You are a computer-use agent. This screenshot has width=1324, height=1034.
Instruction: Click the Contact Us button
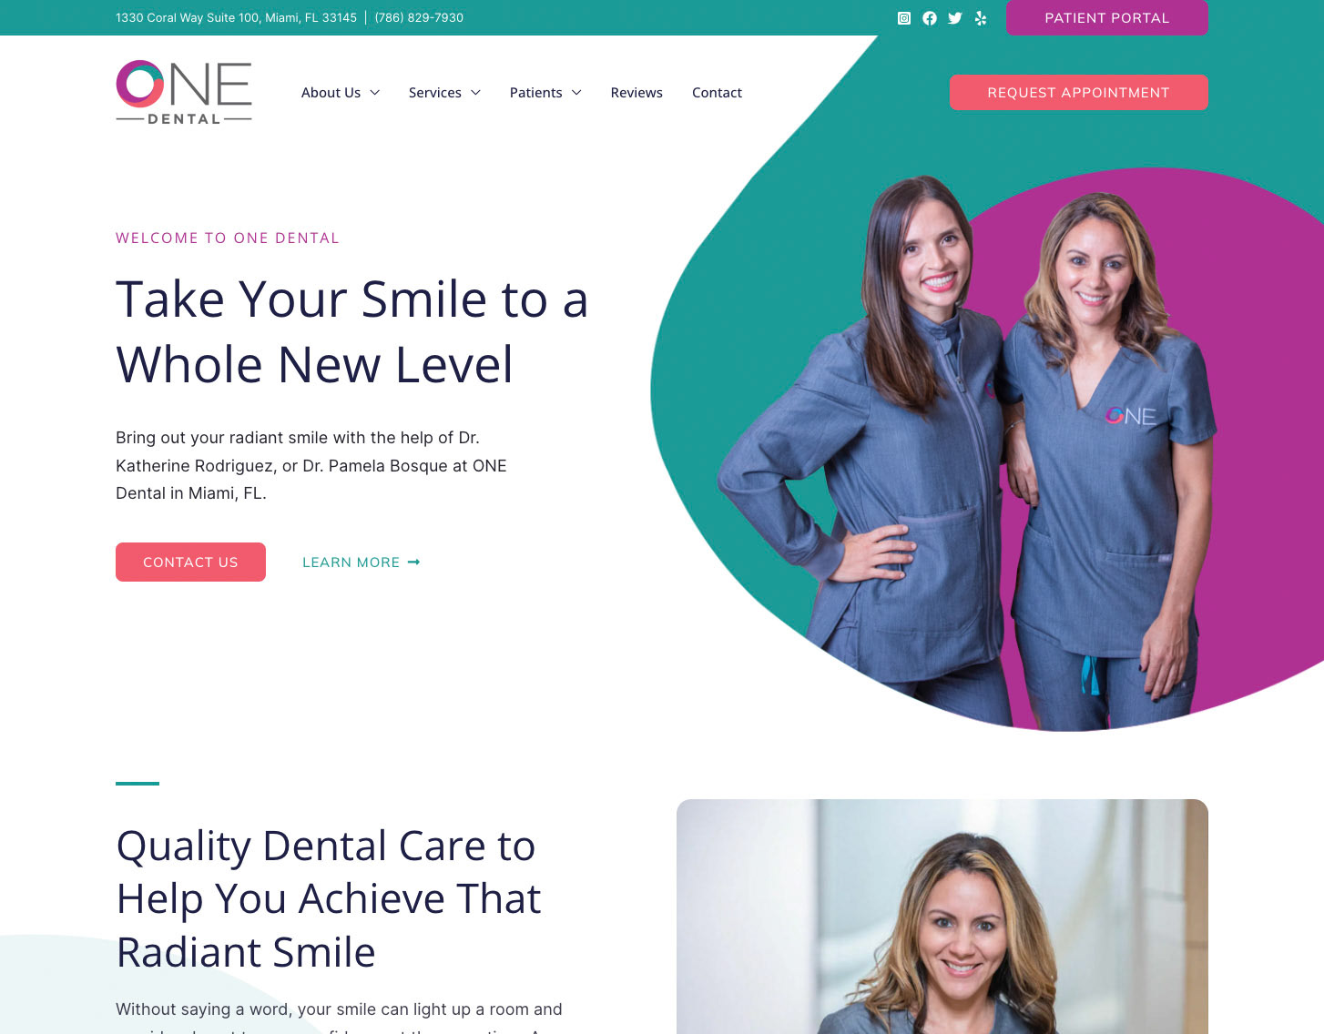pyautogui.click(x=190, y=563)
